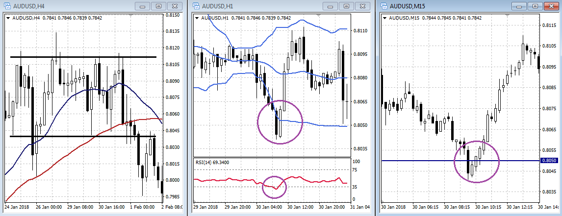The image size is (562, 216).
Task: Click the chart shift marker in H4 chart
Action: [x=130, y=16]
